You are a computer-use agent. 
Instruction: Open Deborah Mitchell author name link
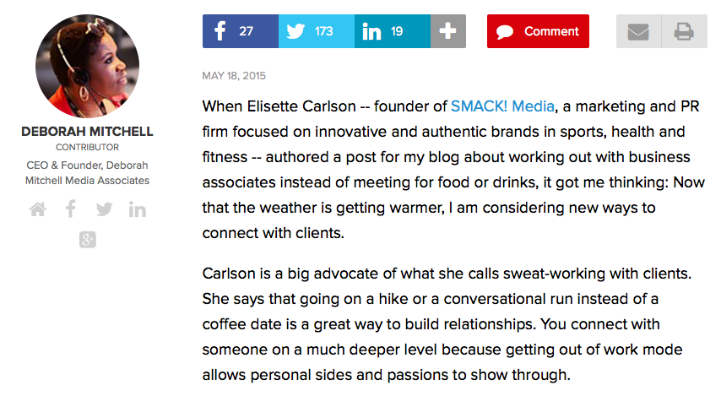[x=87, y=132]
